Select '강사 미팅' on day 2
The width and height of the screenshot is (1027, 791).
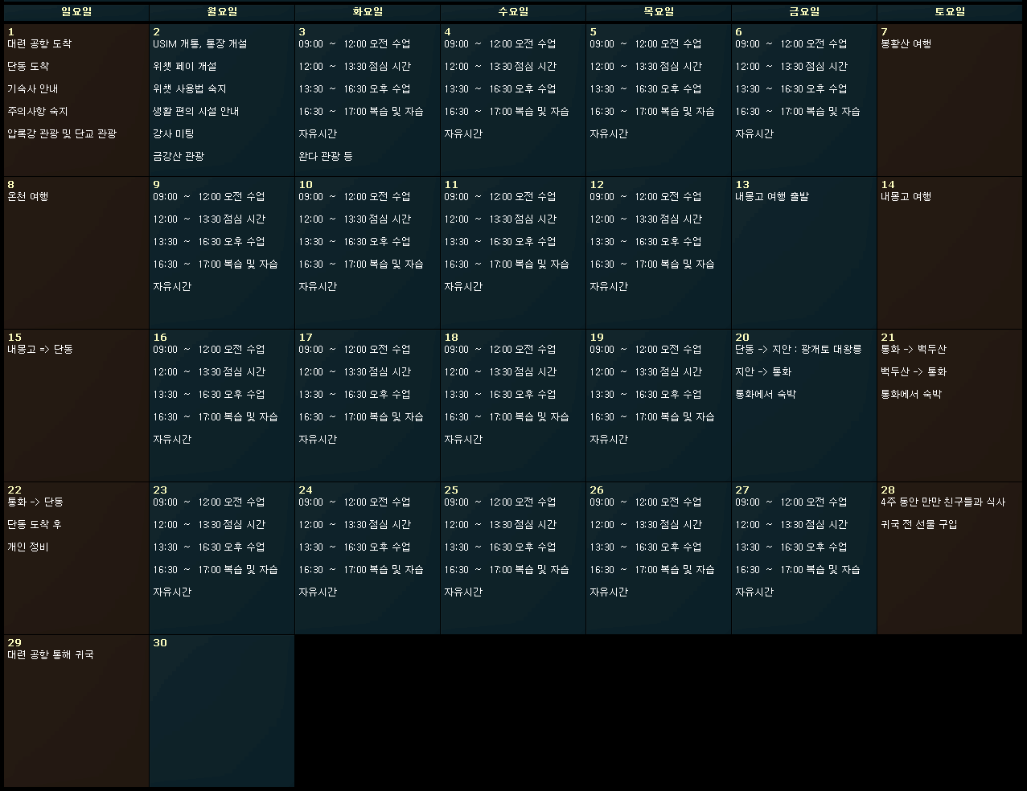coord(174,134)
